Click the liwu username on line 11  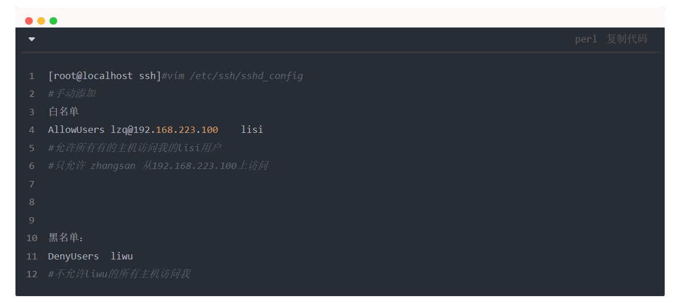click(x=122, y=256)
